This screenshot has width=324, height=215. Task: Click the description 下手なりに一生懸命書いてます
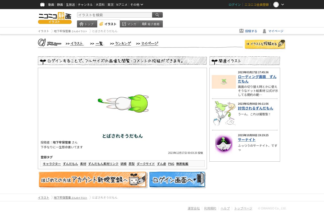pyautogui.click(x=62, y=147)
